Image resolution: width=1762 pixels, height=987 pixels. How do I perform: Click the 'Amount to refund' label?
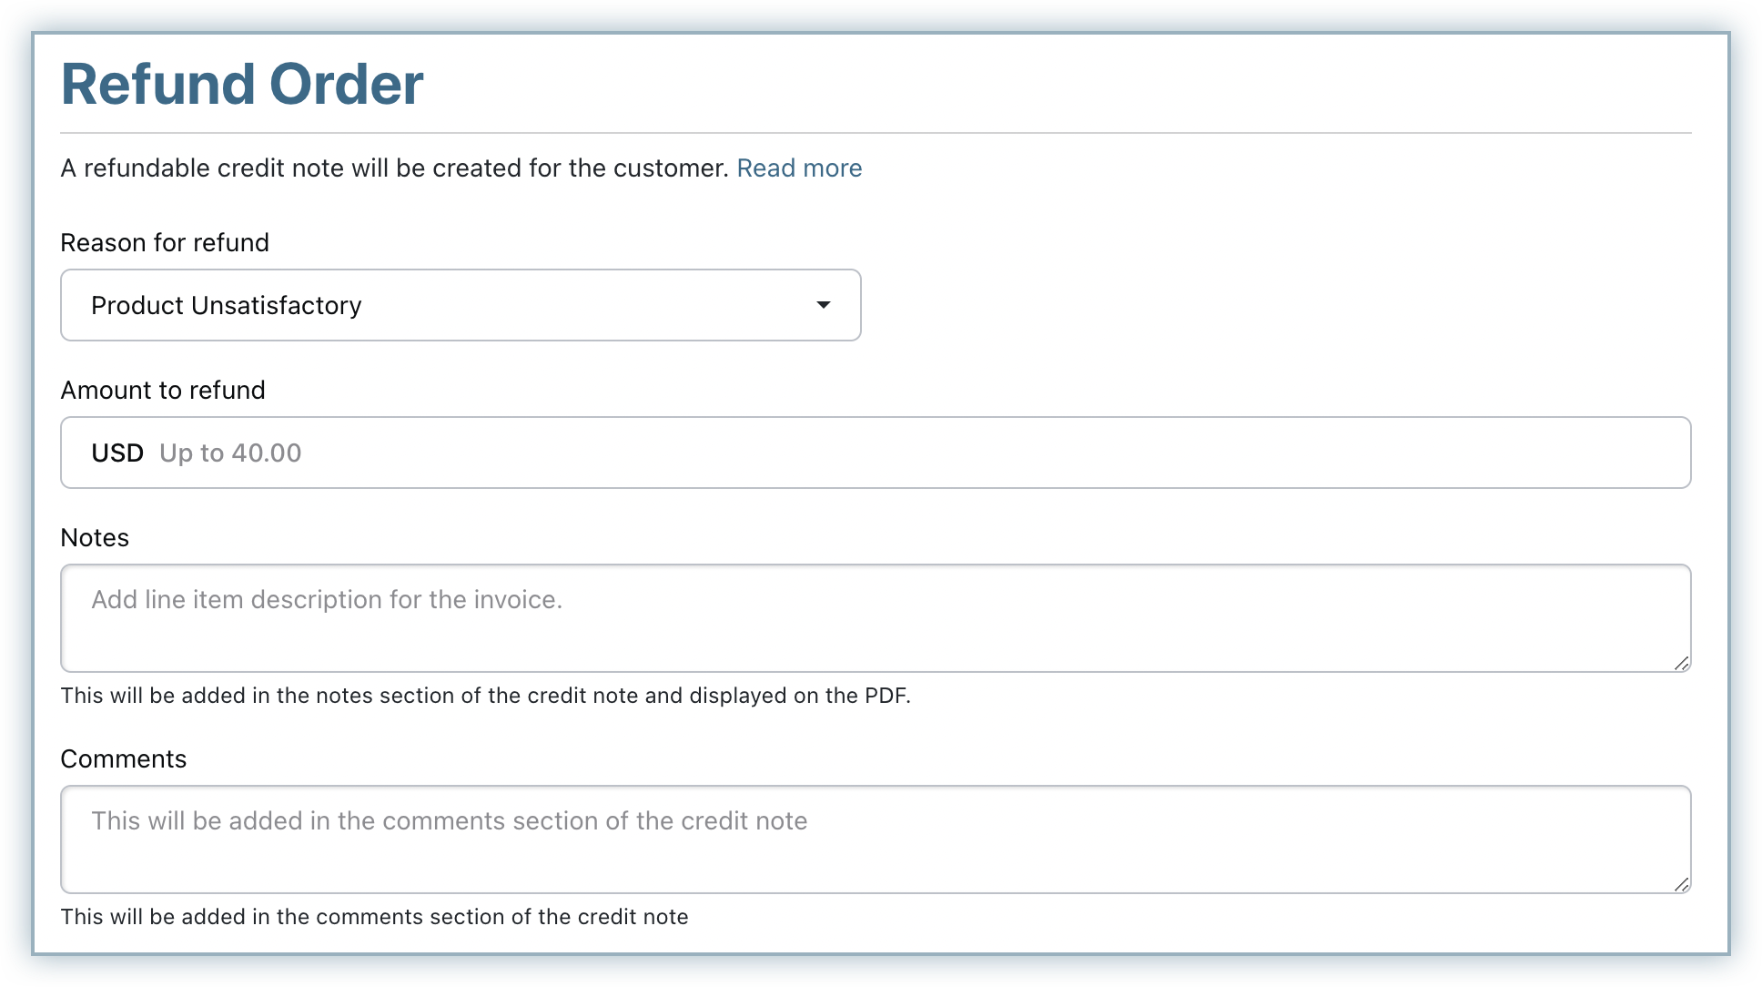tap(163, 391)
